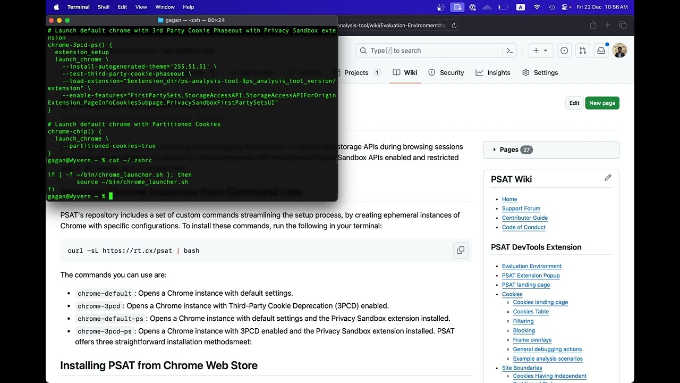
Task: Click the New page button
Action: pyautogui.click(x=602, y=103)
